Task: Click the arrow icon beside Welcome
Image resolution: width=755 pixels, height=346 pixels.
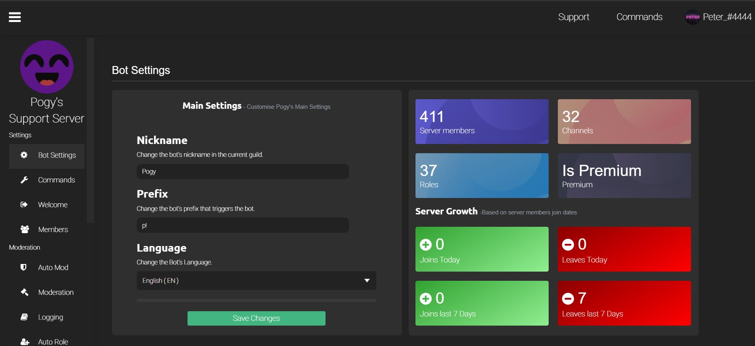Action: (x=24, y=205)
